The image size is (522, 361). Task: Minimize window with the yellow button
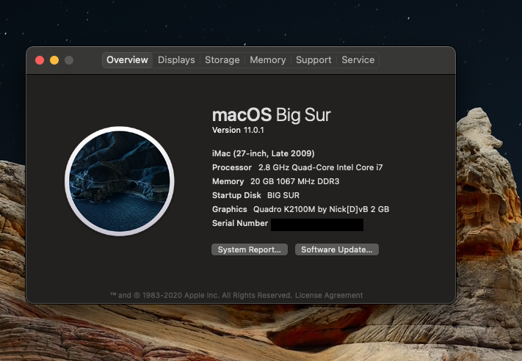point(54,60)
